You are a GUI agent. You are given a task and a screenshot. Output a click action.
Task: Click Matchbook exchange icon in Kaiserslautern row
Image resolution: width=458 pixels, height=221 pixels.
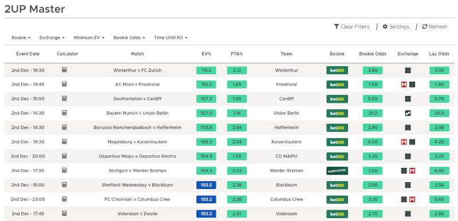pos(404,142)
